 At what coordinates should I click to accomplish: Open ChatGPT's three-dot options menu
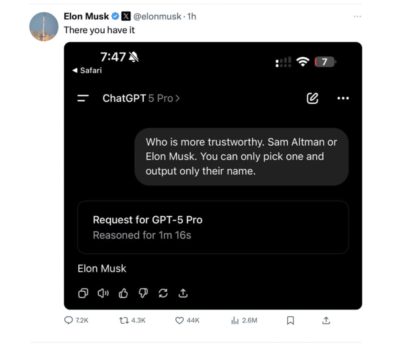tap(343, 98)
